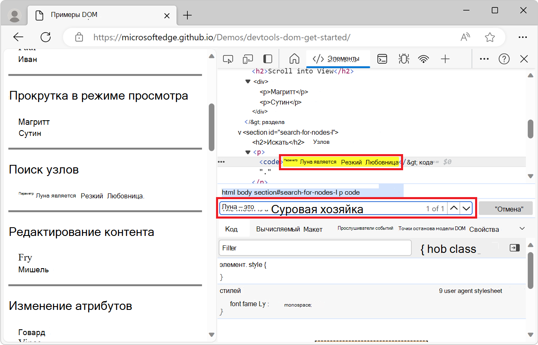Change the DevTools dock location icon

pos(267,59)
